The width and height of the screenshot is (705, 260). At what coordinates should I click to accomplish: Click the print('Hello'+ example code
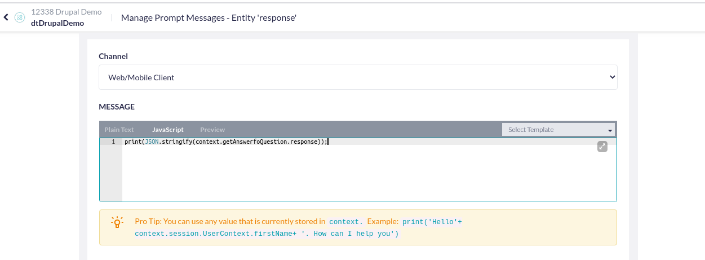(432, 222)
